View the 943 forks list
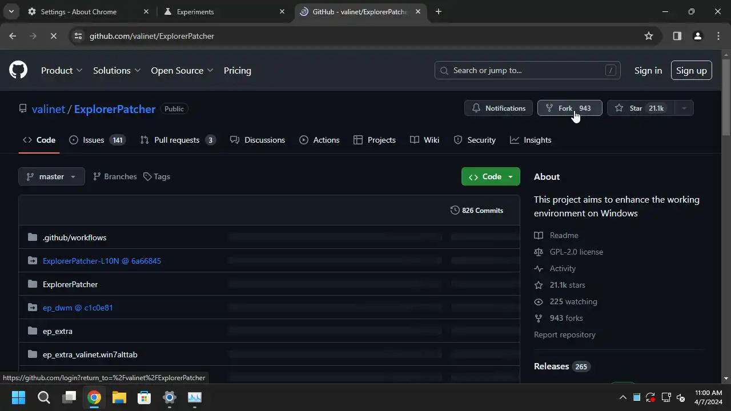The height and width of the screenshot is (411, 731). click(x=559, y=318)
